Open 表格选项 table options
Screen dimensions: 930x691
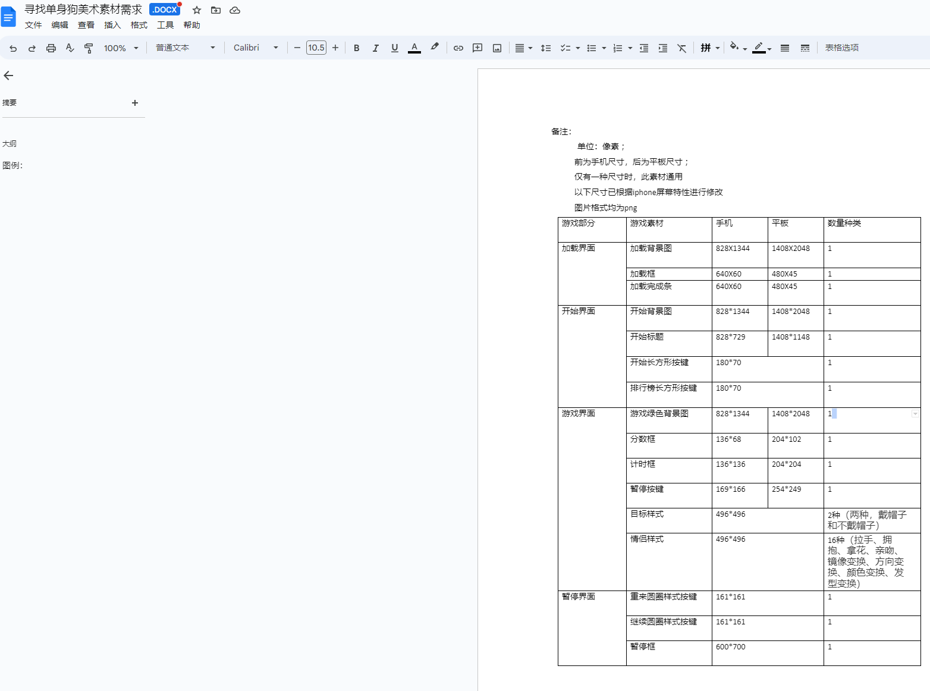pos(841,48)
